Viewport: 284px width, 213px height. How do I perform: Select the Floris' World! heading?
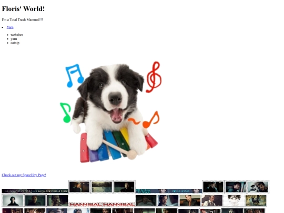[x=23, y=9]
